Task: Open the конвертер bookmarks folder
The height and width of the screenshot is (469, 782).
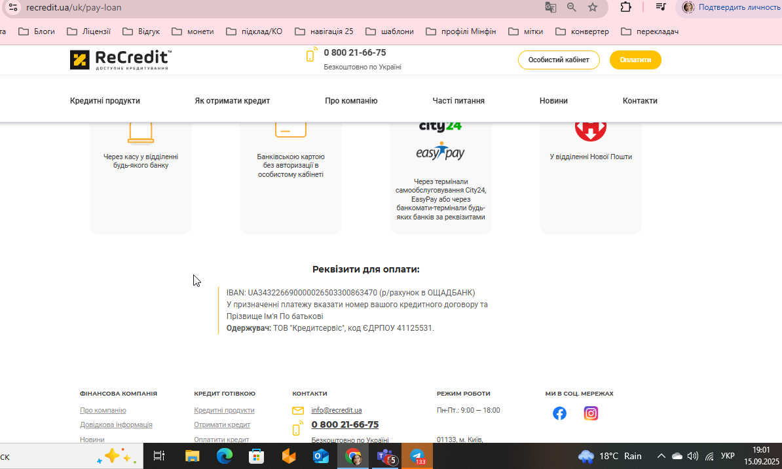Action: [582, 31]
